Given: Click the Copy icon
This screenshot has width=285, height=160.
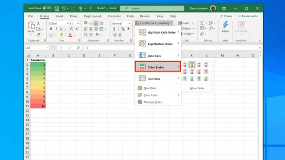Looking at the screenshot, I should pyautogui.click(x=38, y=29).
